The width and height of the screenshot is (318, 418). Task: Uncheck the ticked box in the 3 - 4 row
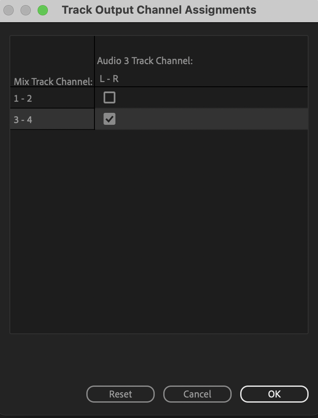[x=109, y=118]
